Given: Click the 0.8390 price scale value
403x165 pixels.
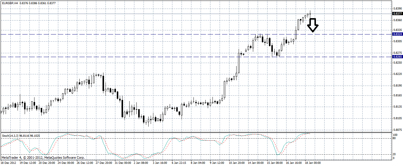Looking at the screenshot, I should [398, 9].
